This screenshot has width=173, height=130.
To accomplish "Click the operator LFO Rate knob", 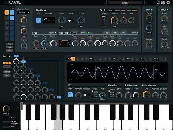I will click(44, 43).
